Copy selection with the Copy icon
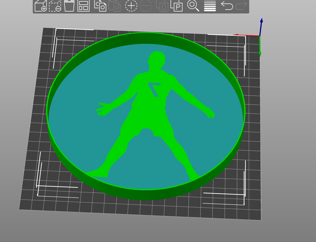 100,6
